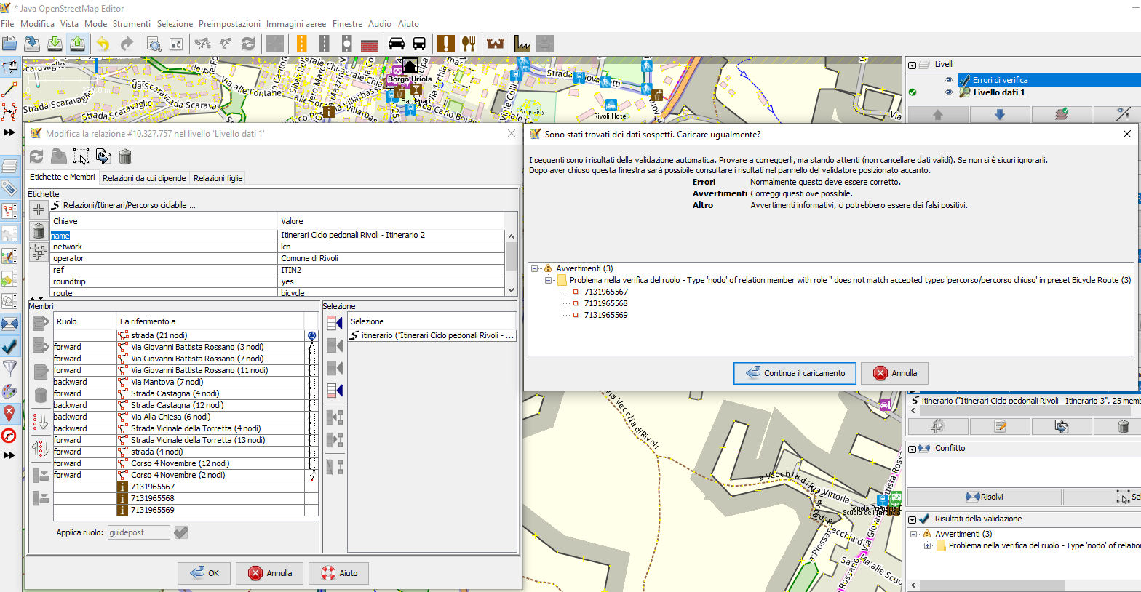The height and width of the screenshot is (592, 1141).
Task: Toggle visibility of Errori di verifica layer
Action: 948,80
